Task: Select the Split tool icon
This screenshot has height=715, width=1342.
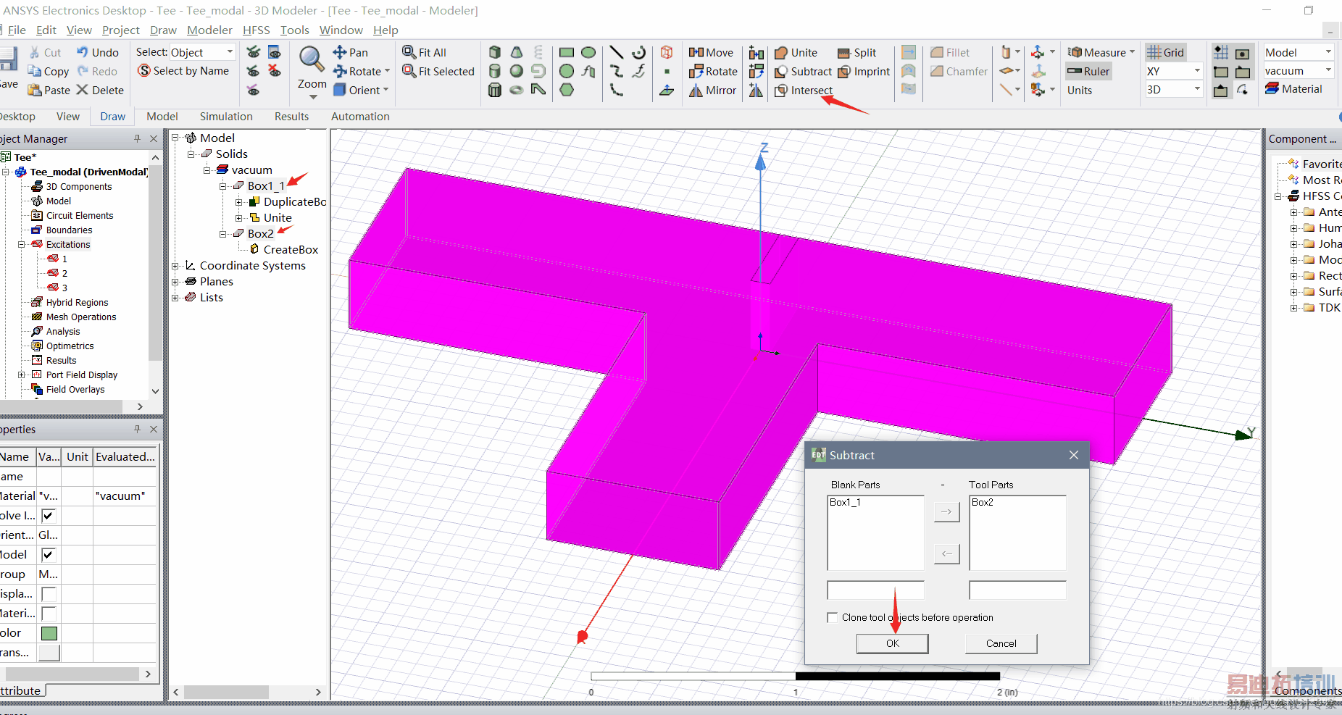Action: click(844, 53)
